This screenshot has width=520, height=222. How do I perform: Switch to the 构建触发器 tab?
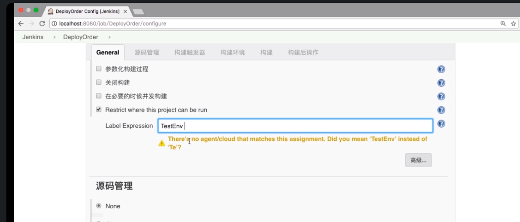coord(190,52)
